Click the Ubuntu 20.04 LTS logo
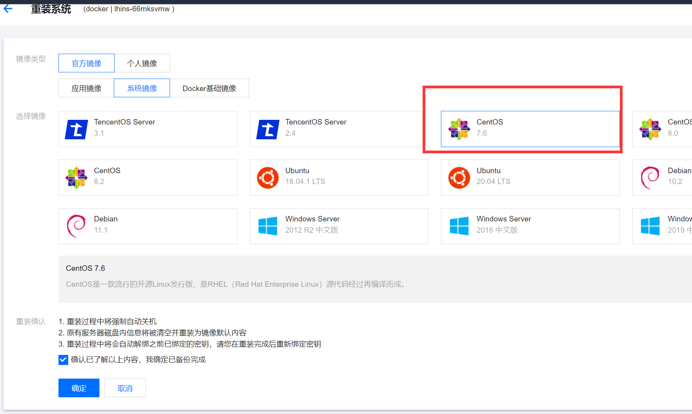The image size is (692, 414). [x=459, y=178]
